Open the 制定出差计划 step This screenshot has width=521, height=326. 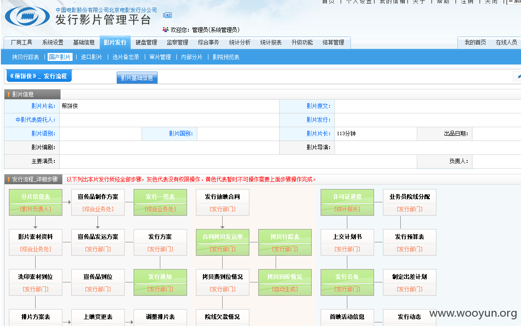[410, 282]
